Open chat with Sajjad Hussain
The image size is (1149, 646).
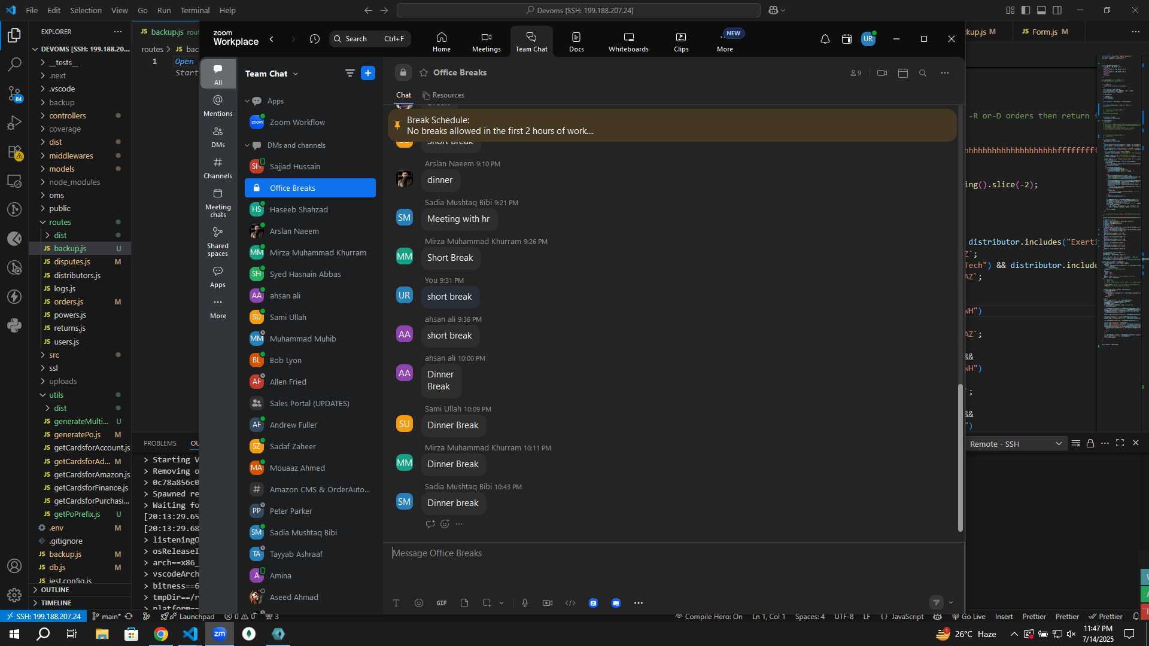pos(310,166)
